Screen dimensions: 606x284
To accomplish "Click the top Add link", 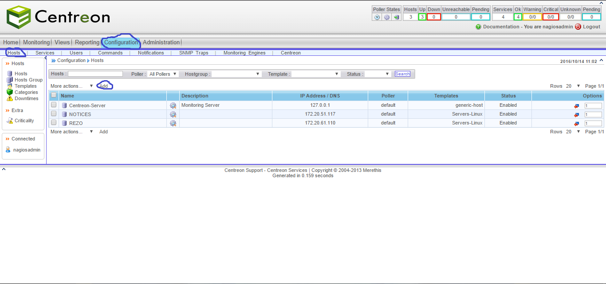I will pyautogui.click(x=104, y=86).
